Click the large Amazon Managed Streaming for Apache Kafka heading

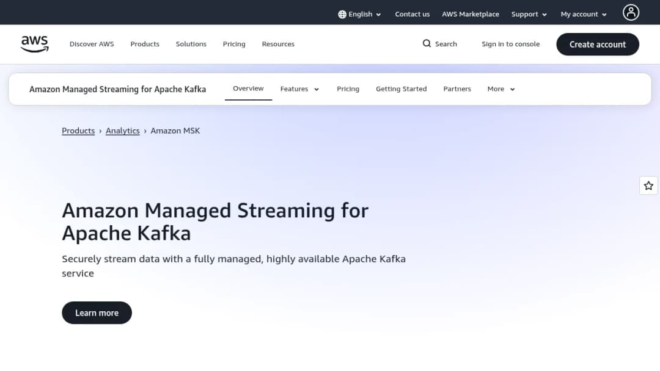(215, 222)
